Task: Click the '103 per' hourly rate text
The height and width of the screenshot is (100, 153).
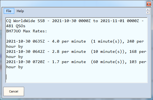Action: pyautogui.click(x=138, y=62)
